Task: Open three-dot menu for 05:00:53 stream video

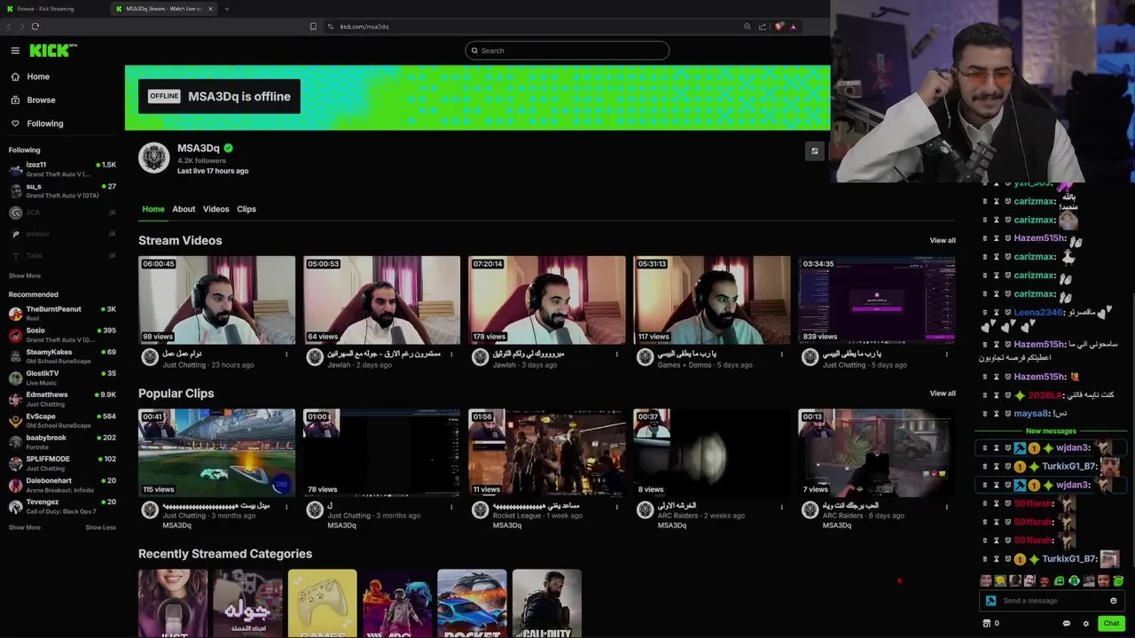Action: [451, 354]
